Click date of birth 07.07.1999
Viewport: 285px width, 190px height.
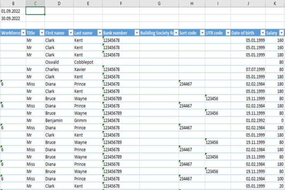coord(248,70)
